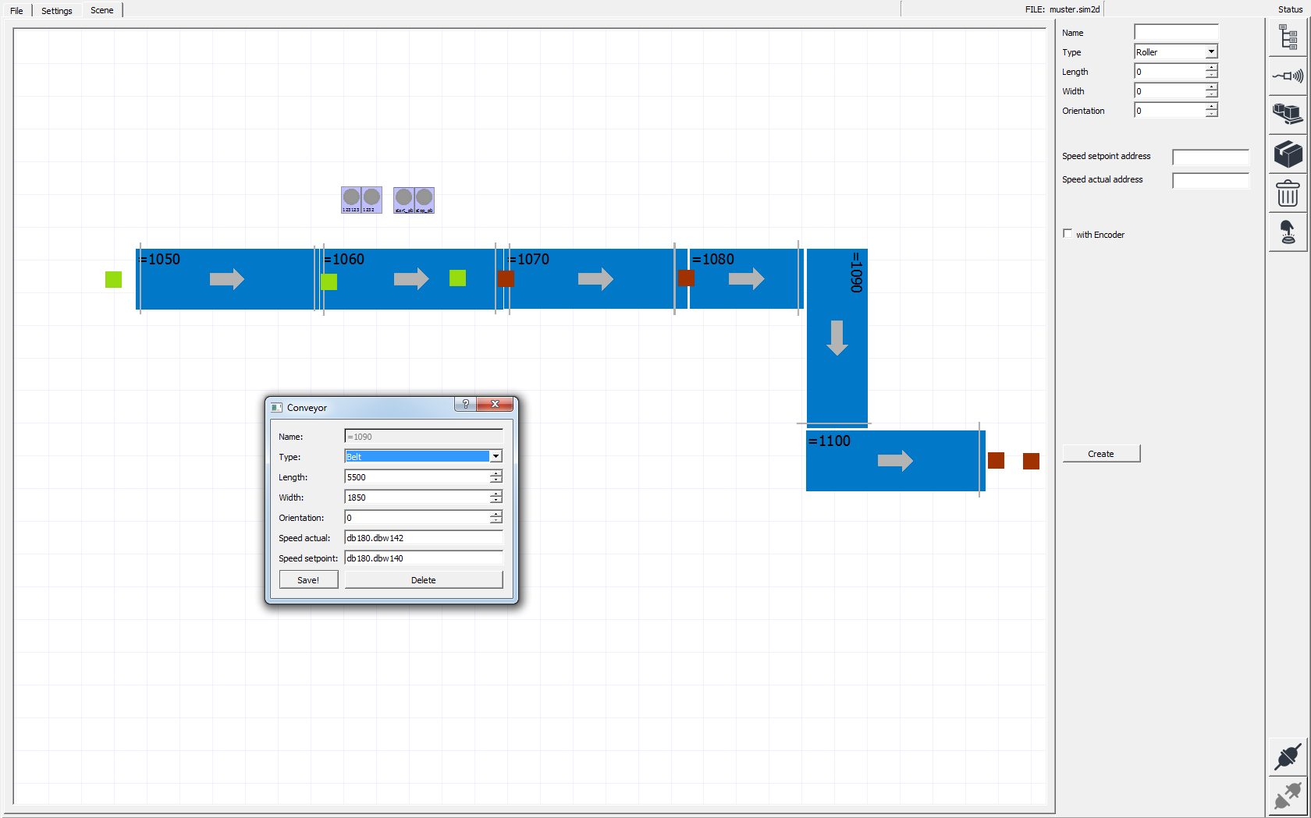This screenshot has height=818, width=1311.
Task: Increase Length stepper in Conveyor dialog
Action: click(x=496, y=473)
